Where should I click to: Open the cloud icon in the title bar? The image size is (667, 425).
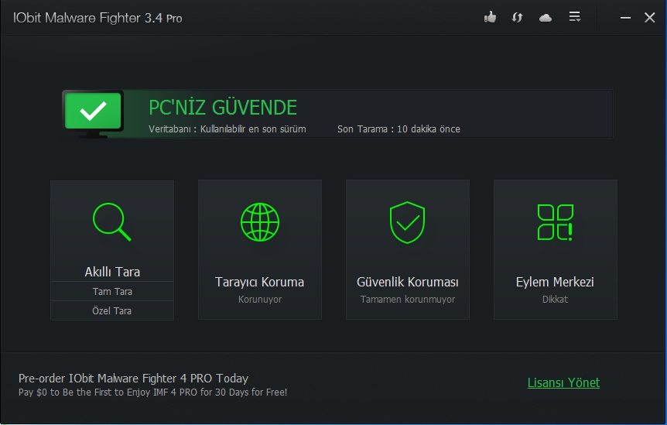[546, 18]
